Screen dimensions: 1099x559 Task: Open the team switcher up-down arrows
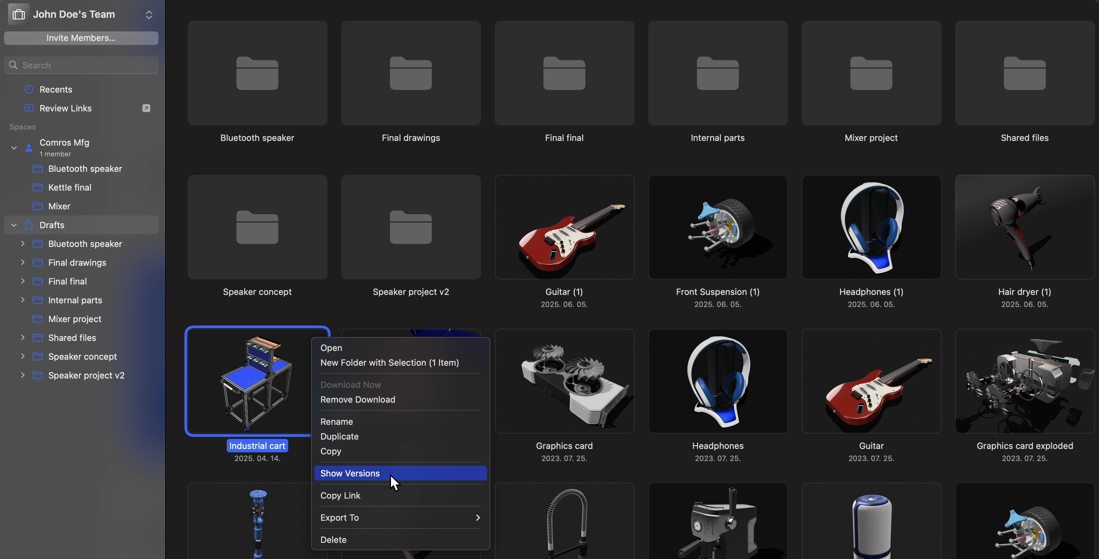[149, 14]
